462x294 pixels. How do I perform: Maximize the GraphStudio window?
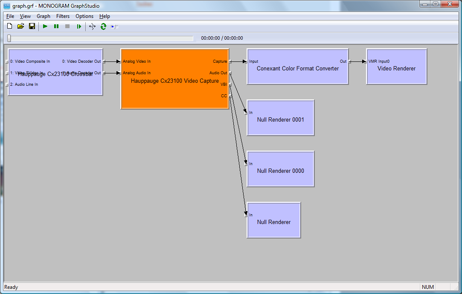pyautogui.click(x=436, y=4)
